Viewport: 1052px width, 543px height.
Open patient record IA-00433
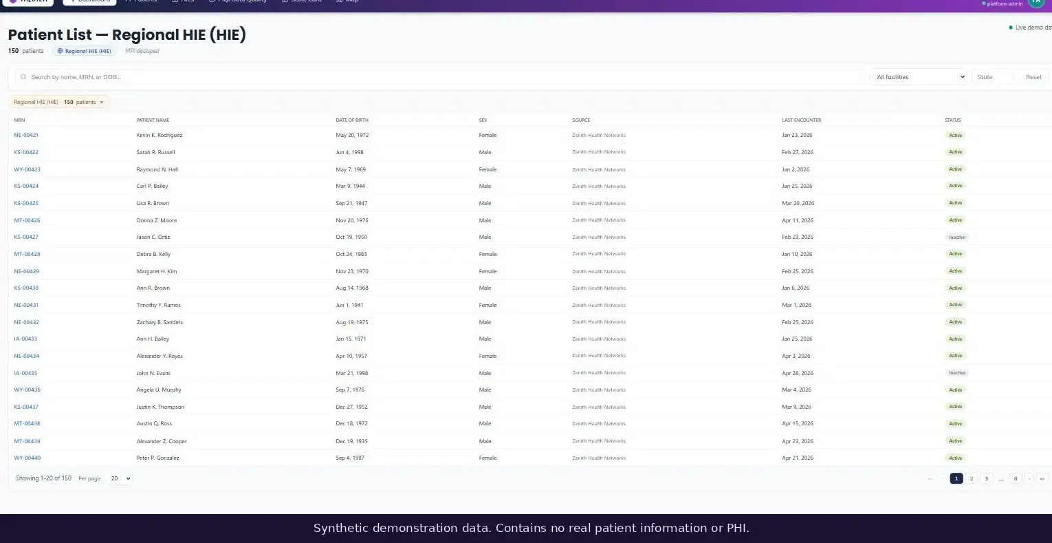point(25,339)
